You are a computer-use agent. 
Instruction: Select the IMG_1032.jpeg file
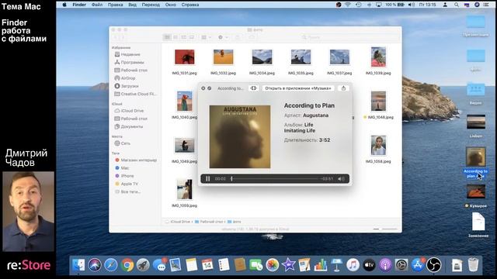pyautogui.click(x=223, y=62)
